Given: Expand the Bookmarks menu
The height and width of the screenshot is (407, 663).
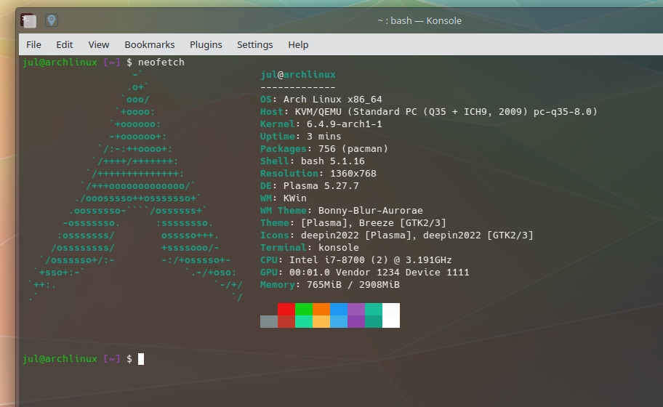Looking at the screenshot, I should (x=150, y=44).
